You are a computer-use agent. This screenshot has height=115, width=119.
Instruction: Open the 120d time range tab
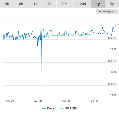(x=82, y=4)
